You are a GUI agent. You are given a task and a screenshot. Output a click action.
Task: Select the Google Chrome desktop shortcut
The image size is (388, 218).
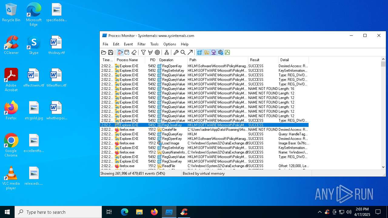pyautogui.click(x=11, y=145)
